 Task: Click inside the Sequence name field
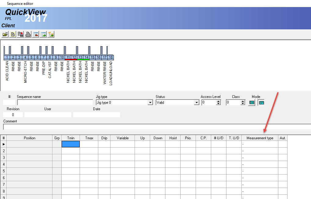point(55,102)
